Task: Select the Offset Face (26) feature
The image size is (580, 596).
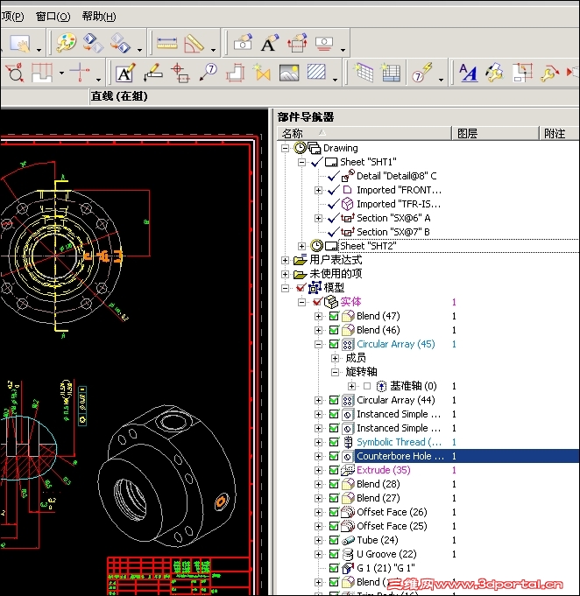Action: (x=392, y=512)
